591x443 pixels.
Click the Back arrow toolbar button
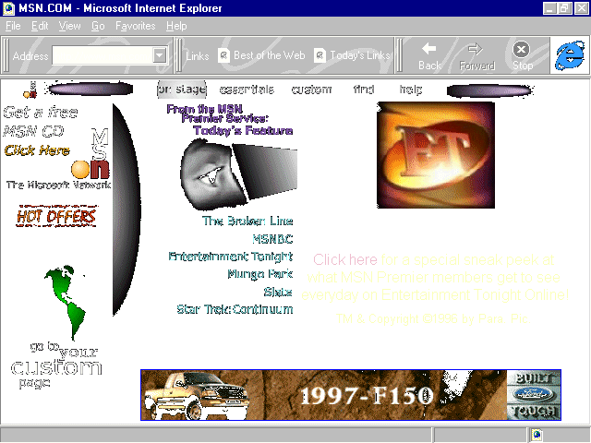429,55
